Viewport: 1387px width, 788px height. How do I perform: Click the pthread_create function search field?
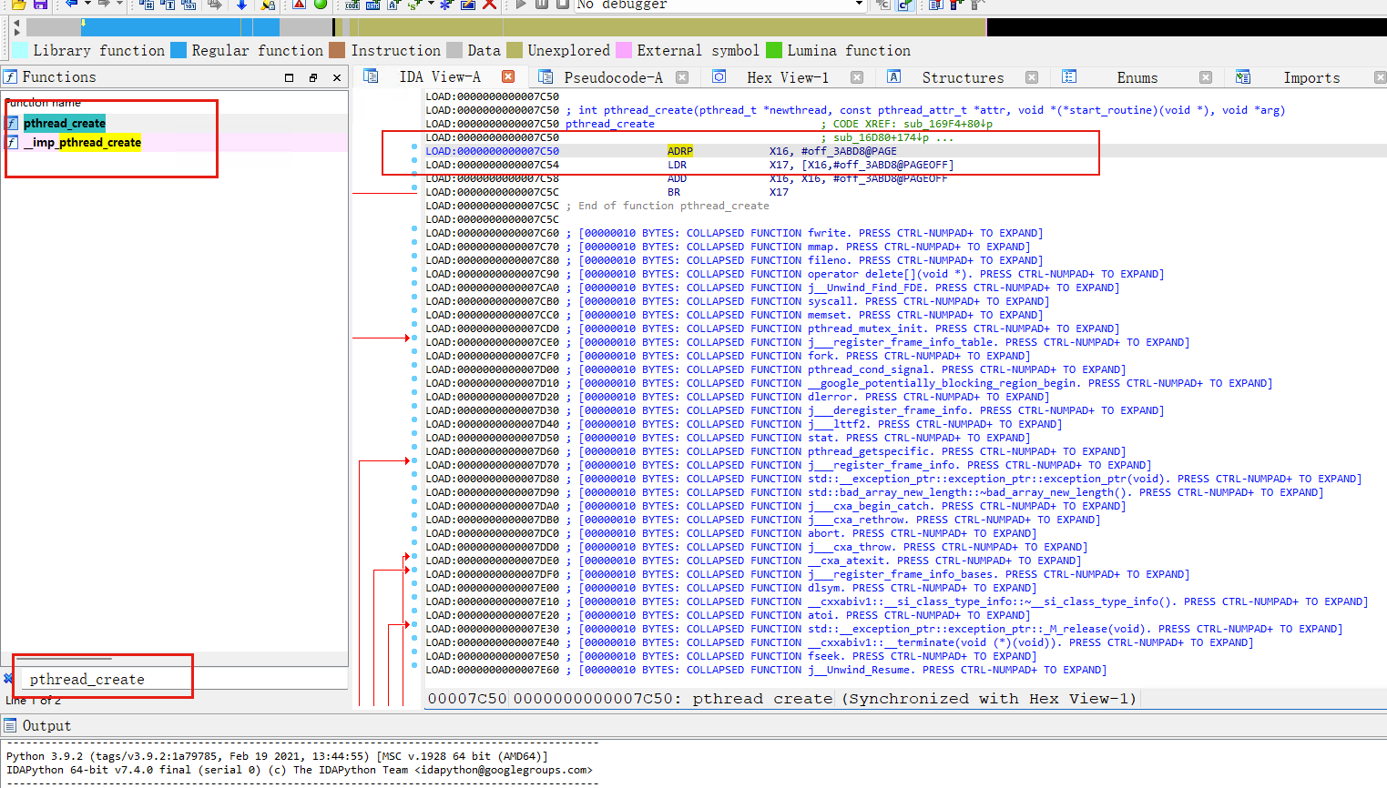tap(182, 679)
